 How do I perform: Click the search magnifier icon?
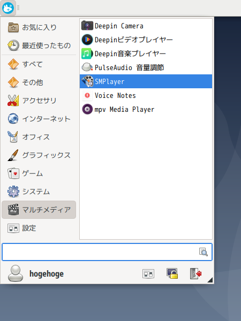[x=204, y=252]
